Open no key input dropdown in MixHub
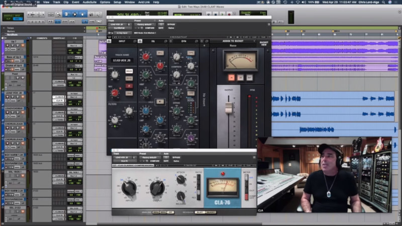This screenshot has height=226, width=402. click(x=123, y=33)
